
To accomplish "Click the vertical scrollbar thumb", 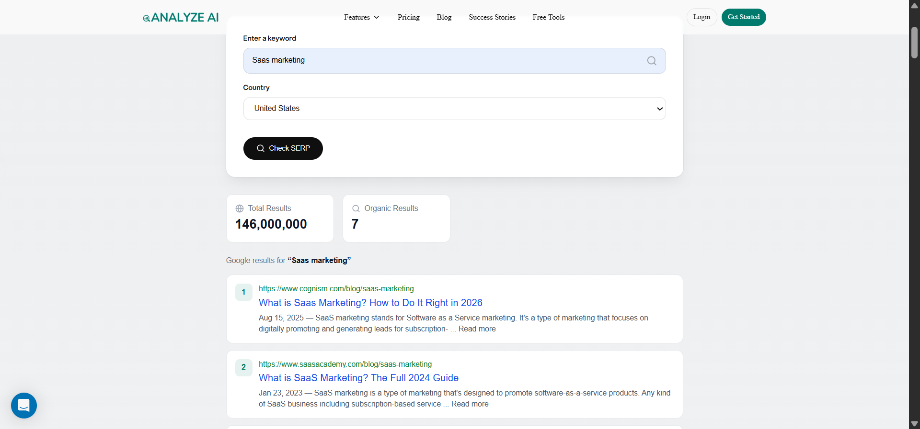I will coord(914,42).
